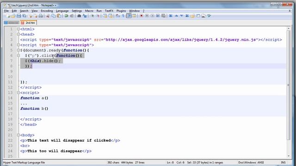Click the spell-check checkmark icon at toolbar end
This screenshot has width=296, height=166.
[209, 16]
